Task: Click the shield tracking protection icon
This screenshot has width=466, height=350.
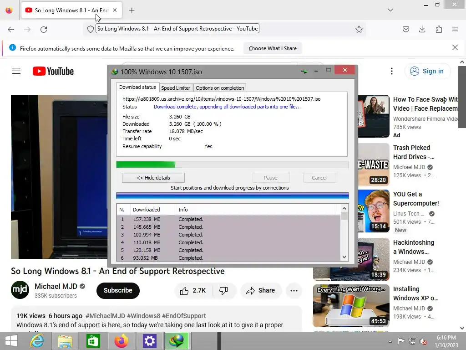Action: coord(91,29)
